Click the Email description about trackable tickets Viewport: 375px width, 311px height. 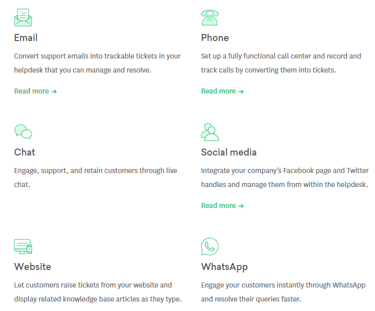click(x=97, y=63)
